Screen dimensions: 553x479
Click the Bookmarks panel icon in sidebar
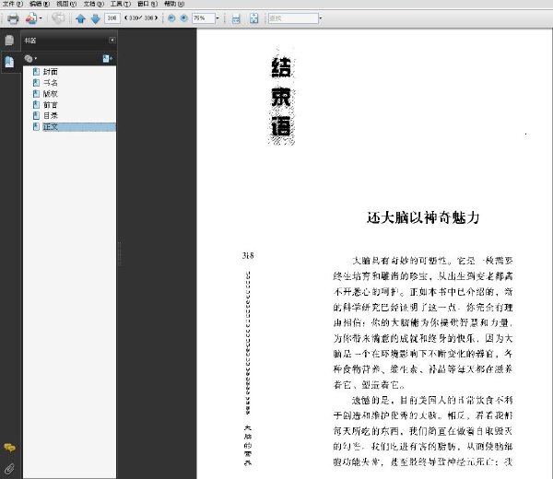point(9,62)
